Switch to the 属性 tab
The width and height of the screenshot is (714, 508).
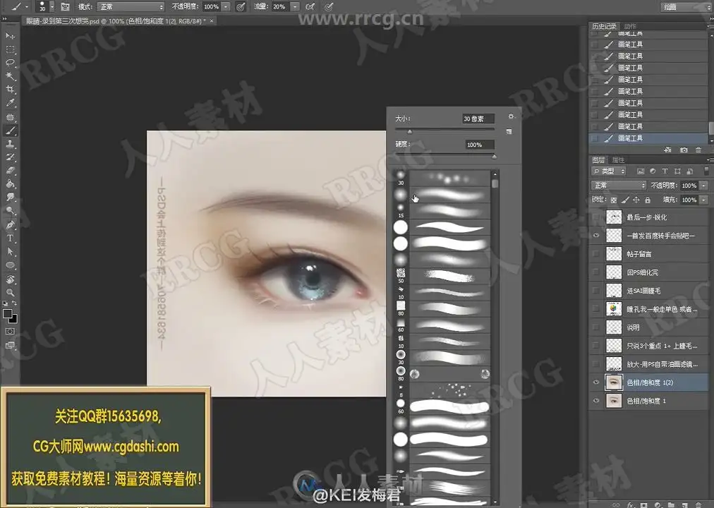[618, 159]
